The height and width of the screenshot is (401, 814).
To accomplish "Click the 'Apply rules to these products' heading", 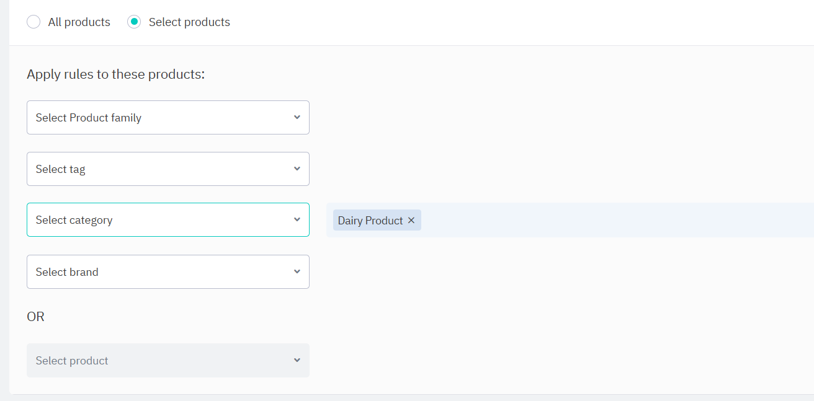I will (x=115, y=74).
